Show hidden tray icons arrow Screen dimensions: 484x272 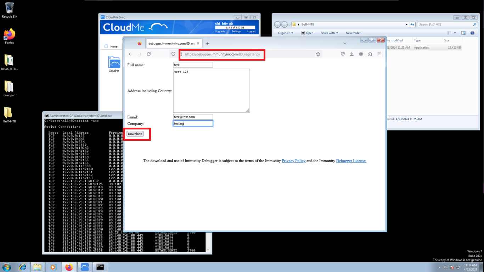click(440, 267)
